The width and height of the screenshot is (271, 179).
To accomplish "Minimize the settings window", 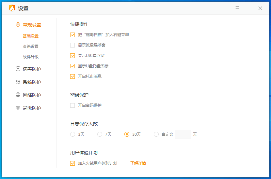I will point(248,8).
